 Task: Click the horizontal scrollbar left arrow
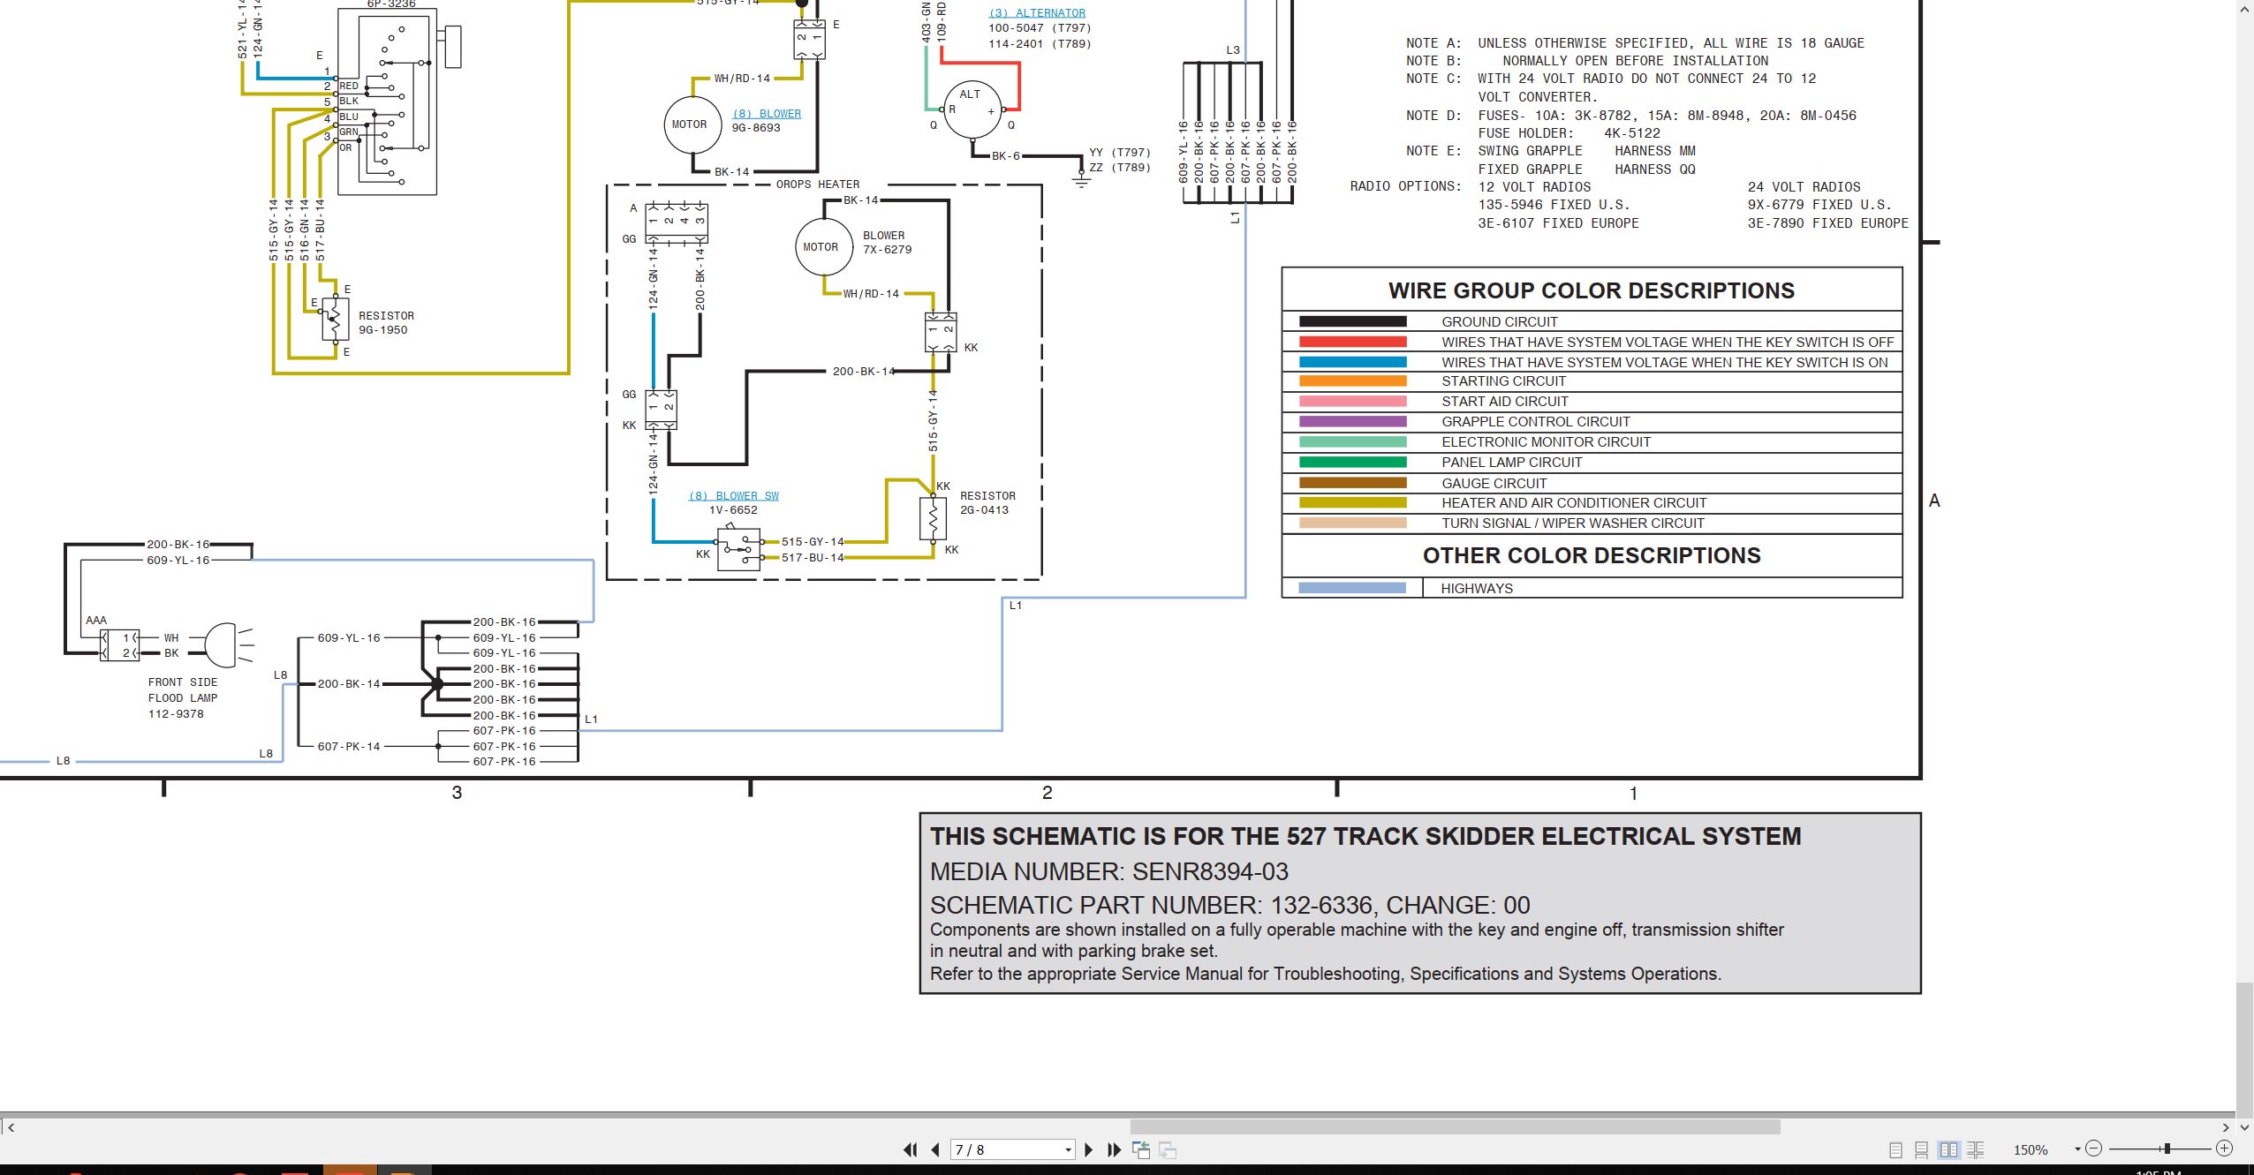tap(11, 1127)
